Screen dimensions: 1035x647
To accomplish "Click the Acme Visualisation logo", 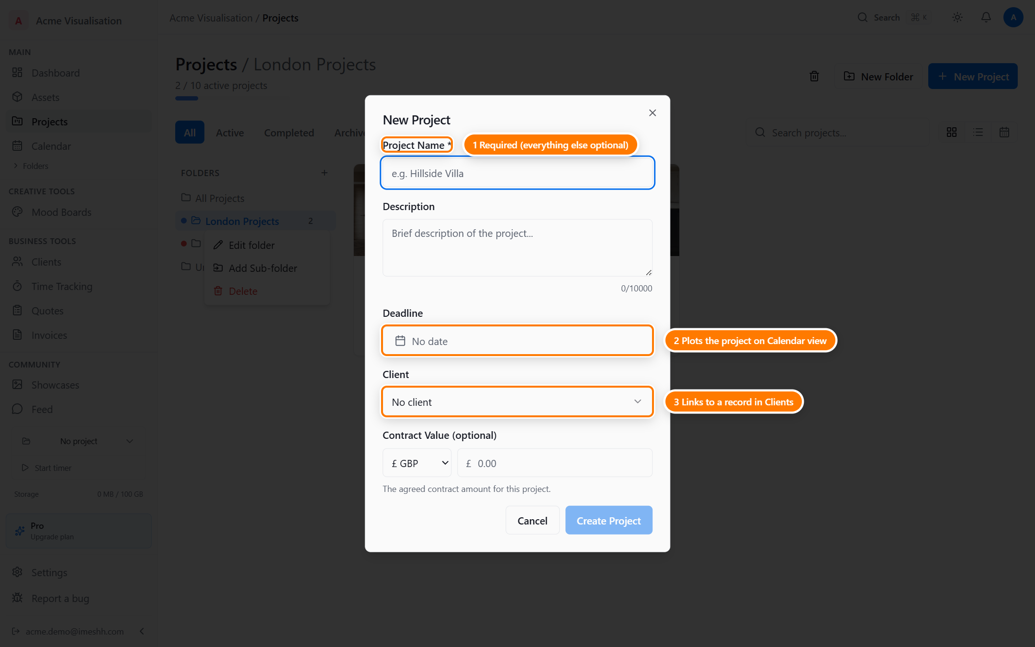I will click(18, 21).
